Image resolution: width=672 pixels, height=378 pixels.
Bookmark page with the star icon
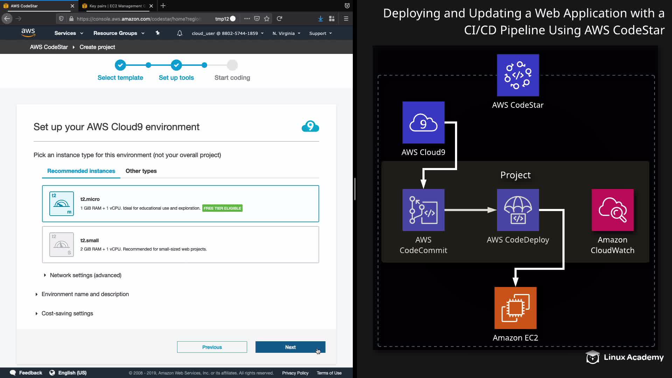tap(267, 19)
